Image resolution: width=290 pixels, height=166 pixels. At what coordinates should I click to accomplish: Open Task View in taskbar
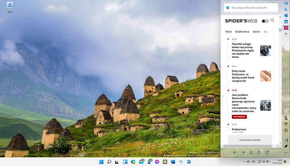pos(117,162)
